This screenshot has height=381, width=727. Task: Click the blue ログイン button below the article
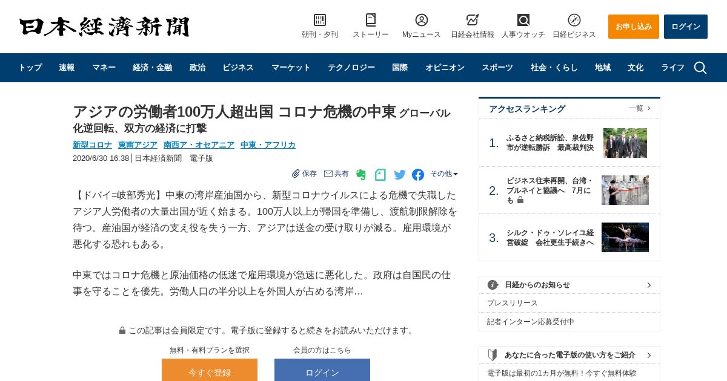coord(322,370)
